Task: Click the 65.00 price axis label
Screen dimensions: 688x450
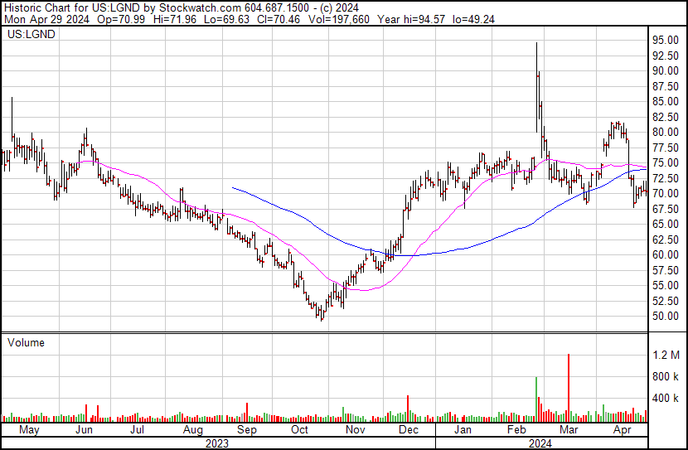Action: [x=666, y=224]
